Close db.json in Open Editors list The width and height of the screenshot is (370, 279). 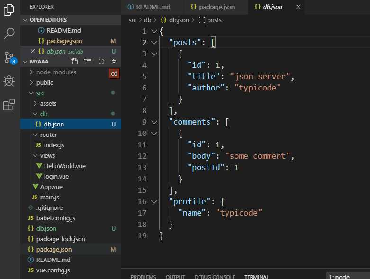[x=33, y=51]
